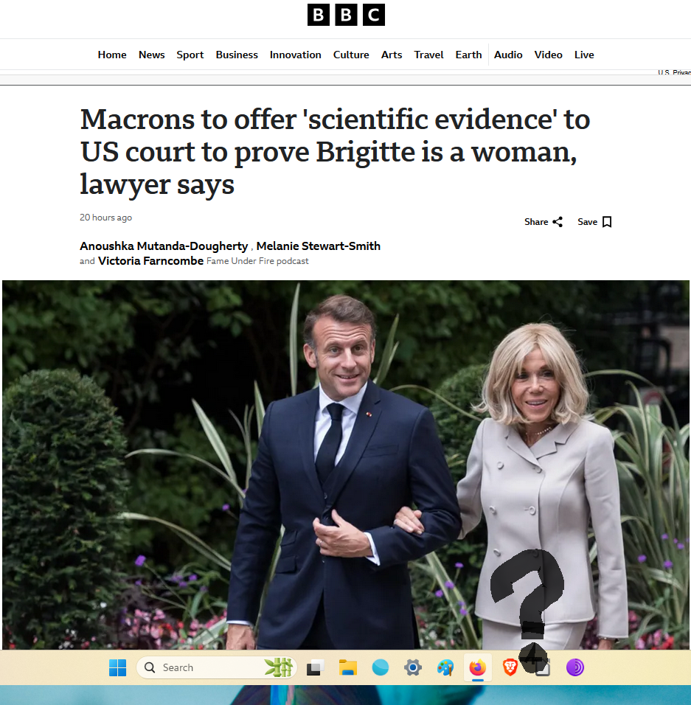Select the Innovation menu item

pyautogui.click(x=296, y=55)
